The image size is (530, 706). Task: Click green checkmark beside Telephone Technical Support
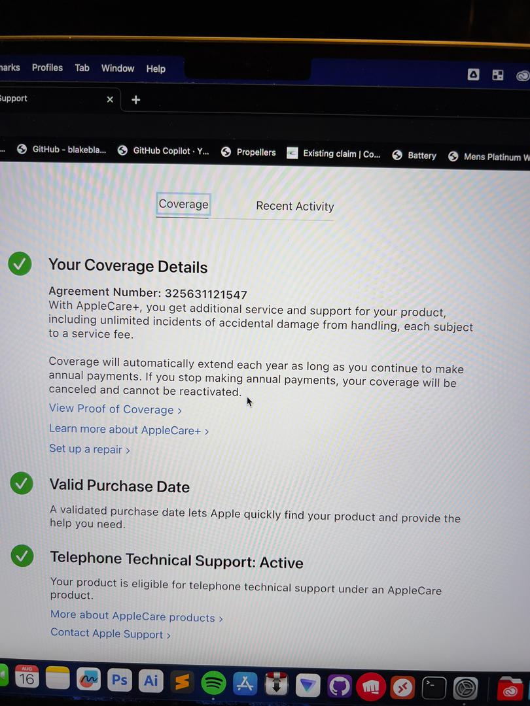(22, 556)
